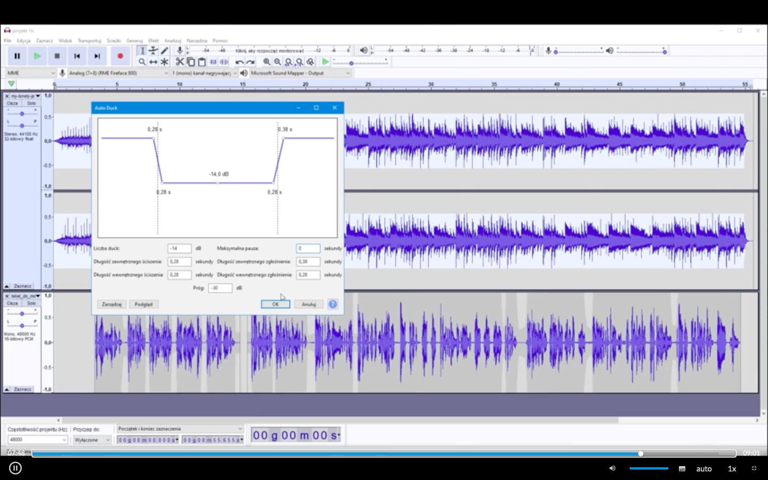Select the Draw pencil tool

[164, 51]
